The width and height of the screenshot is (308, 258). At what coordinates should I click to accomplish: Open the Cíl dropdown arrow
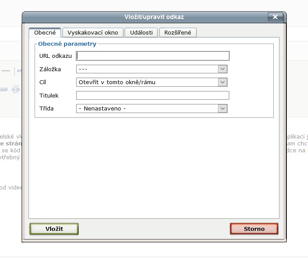(x=222, y=82)
